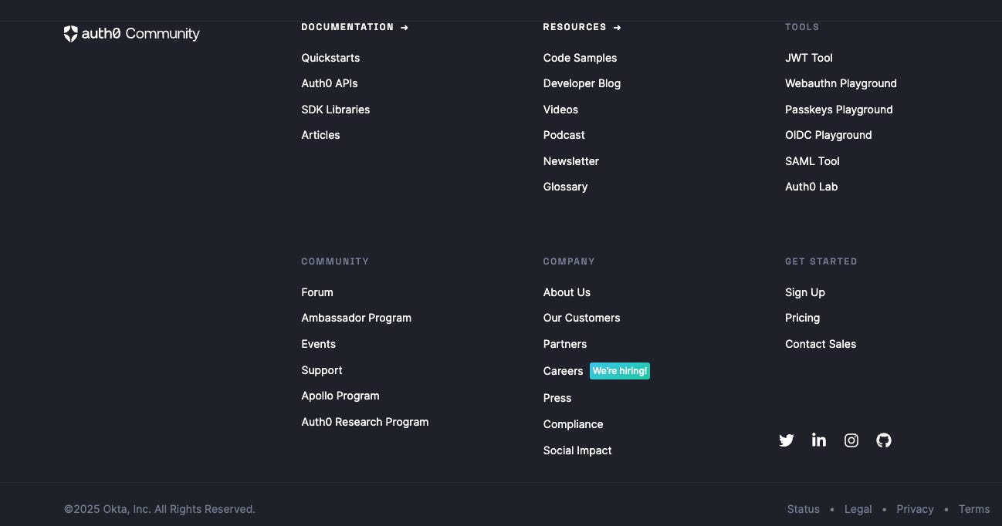
Task: Open the Pricing page
Action: click(x=802, y=318)
